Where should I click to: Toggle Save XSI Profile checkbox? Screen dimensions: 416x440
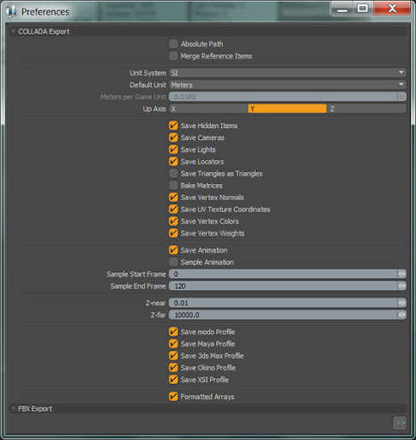click(x=173, y=380)
